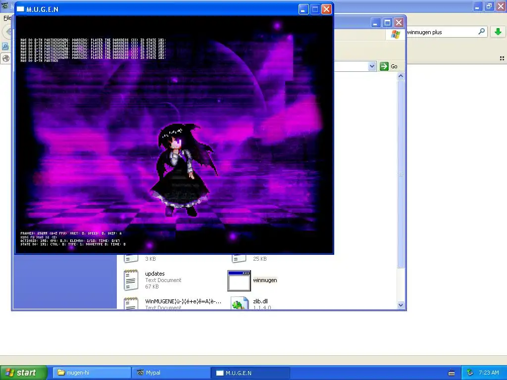Select the globe tab icon in Mypal

coord(6,58)
